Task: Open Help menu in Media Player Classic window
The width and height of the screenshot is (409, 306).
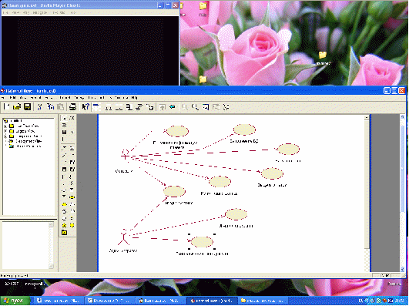Action: pyautogui.click(x=73, y=12)
